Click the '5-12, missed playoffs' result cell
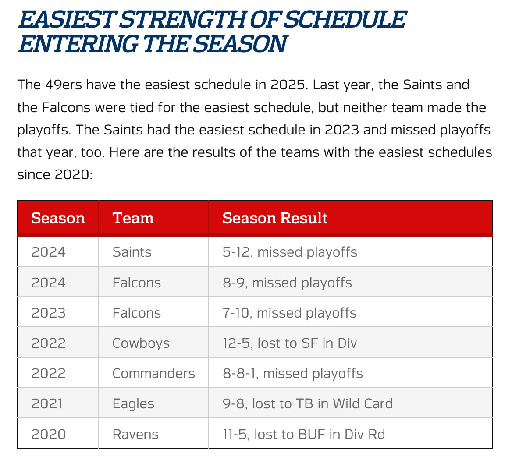The width and height of the screenshot is (512, 474). click(290, 252)
